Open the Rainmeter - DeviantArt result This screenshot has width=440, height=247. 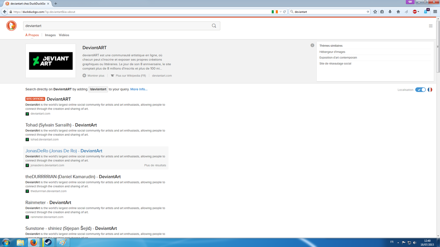click(x=48, y=203)
